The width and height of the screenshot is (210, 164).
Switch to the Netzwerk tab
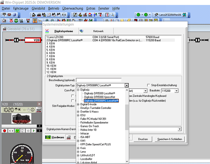pyautogui.click(x=96, y=31)
